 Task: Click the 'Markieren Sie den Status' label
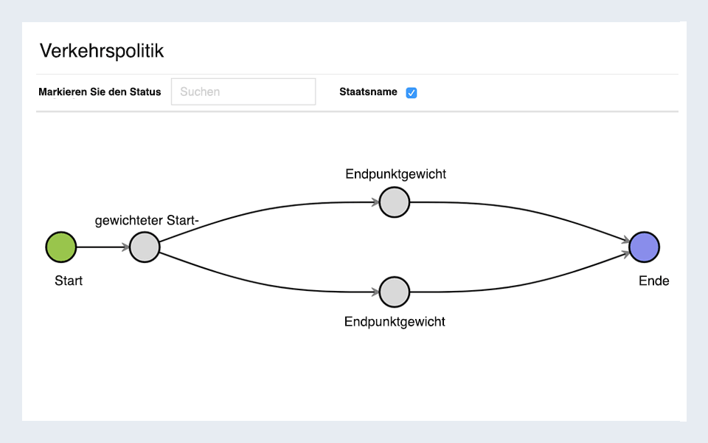click(x=100, y=92)
